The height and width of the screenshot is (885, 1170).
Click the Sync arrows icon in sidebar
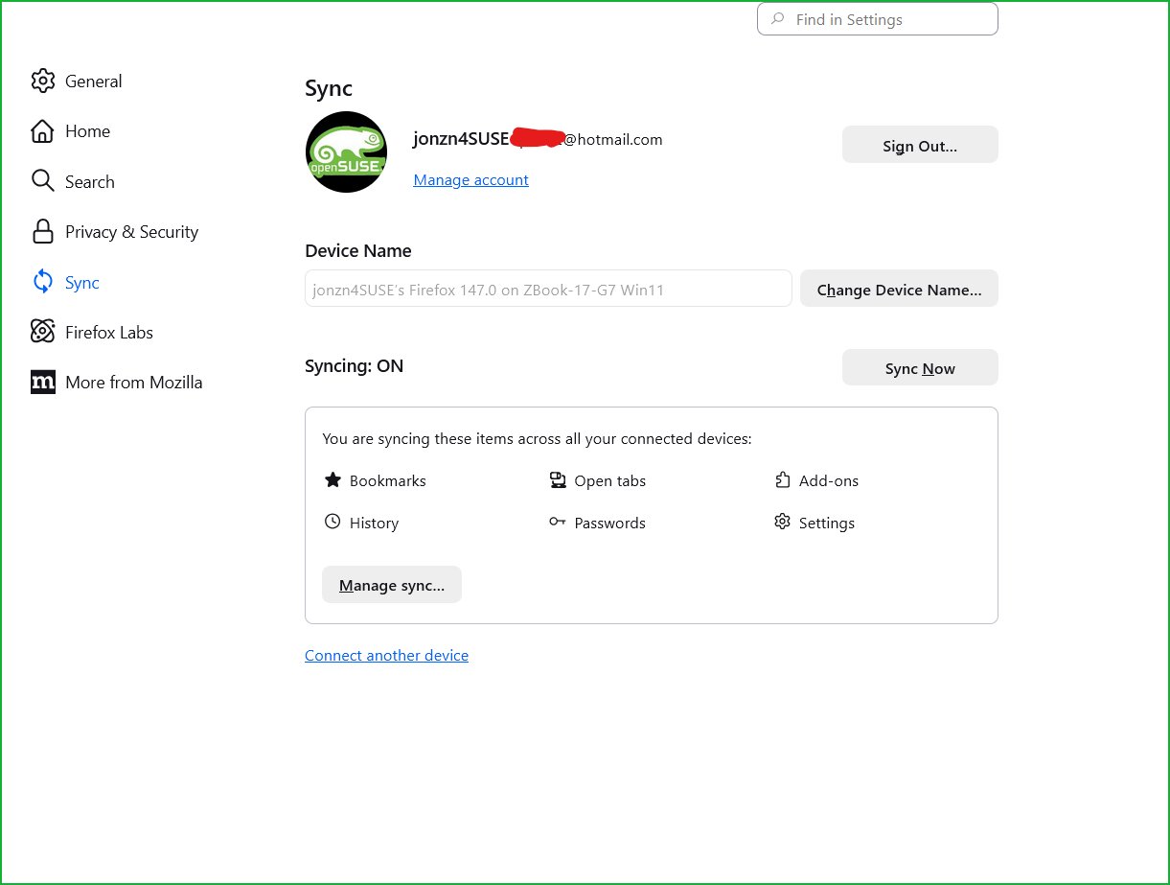pyautogui.click(x=42, y=282)
